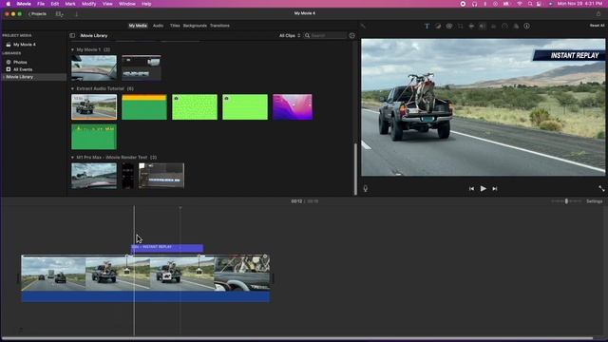
Task: Adjust the timeline zoom slider
Action: click(x=566, y=201)
